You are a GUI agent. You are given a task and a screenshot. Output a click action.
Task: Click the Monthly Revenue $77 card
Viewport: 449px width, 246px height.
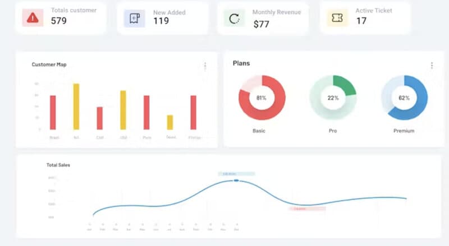tap(263, 18)
